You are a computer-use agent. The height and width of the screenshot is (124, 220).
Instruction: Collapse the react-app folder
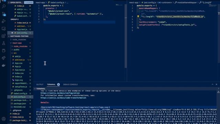point(11,43)
